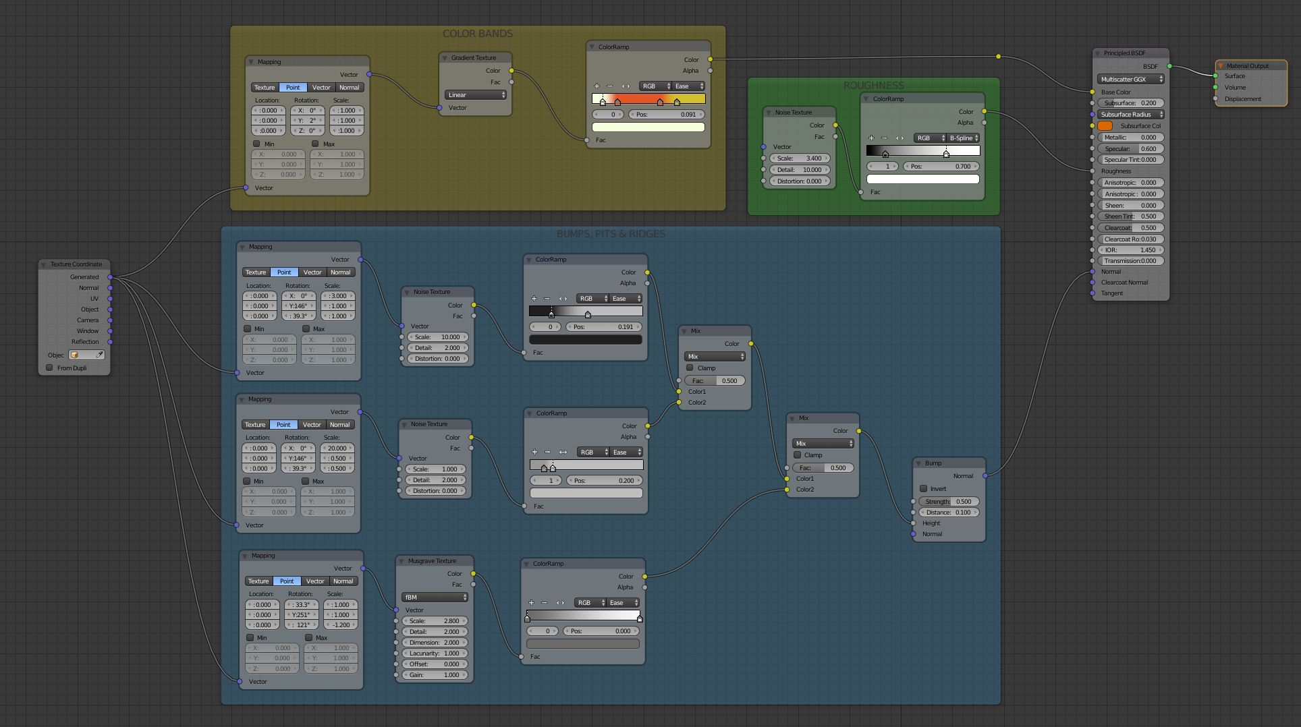The width and height of the screenshot is (1301, 727).
Task: Enable Min in Mapping node with Scale 20.000
Action: (x=247, y=481)
